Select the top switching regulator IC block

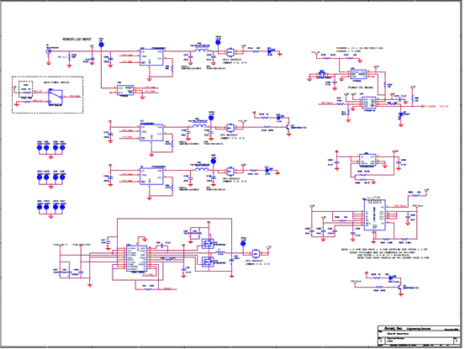tap(151, 57)
